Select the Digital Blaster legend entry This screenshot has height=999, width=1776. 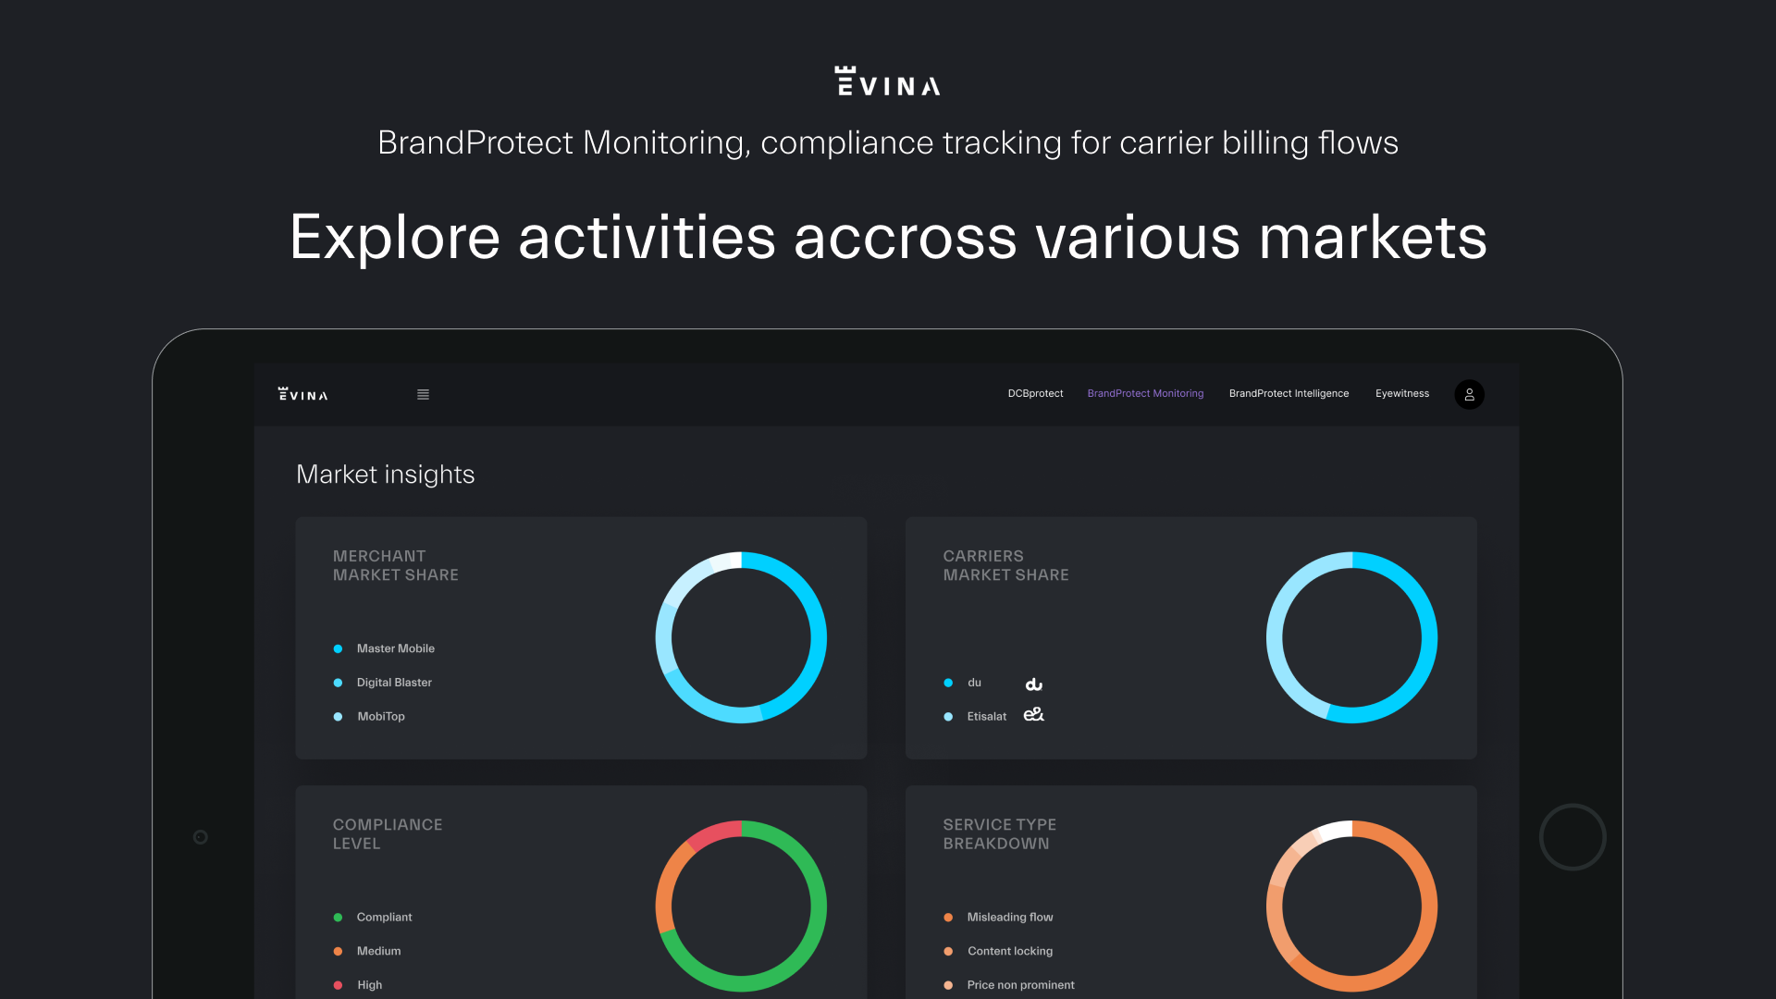394,683
